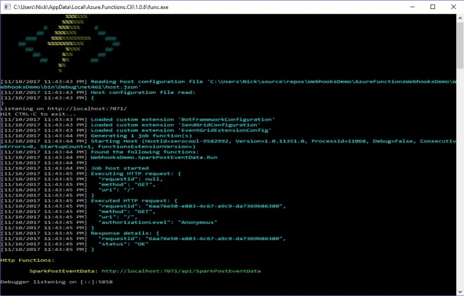Open the func.exe window system menu icon
464x296 pixels.
(7, 7)
